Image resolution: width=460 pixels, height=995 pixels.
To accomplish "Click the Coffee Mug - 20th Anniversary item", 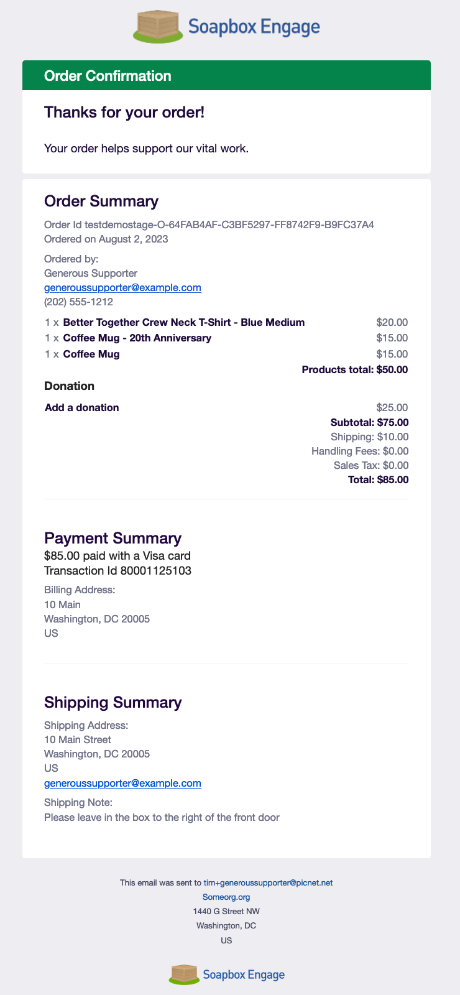I will point(137,338).
